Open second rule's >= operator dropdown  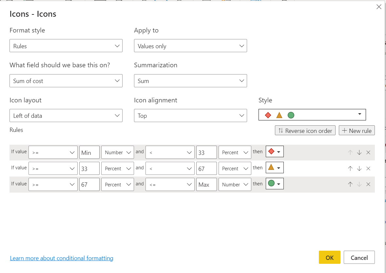[53, 168]
